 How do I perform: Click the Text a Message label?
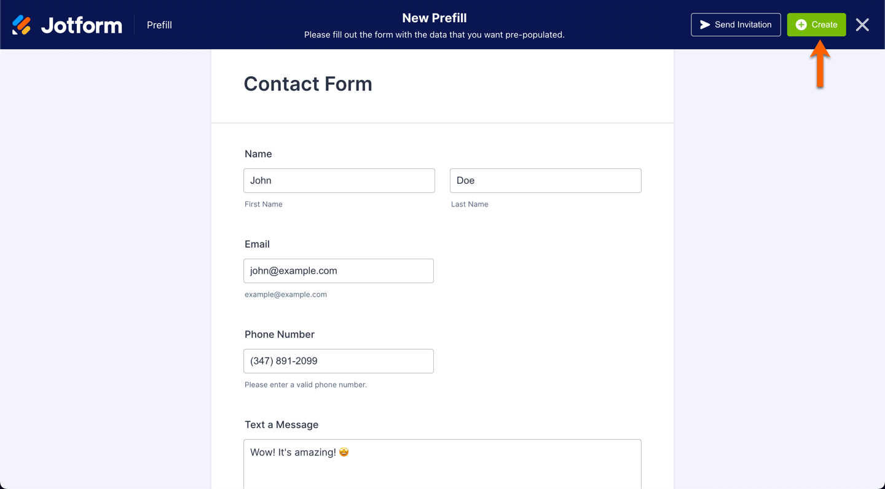coord(281,425)
